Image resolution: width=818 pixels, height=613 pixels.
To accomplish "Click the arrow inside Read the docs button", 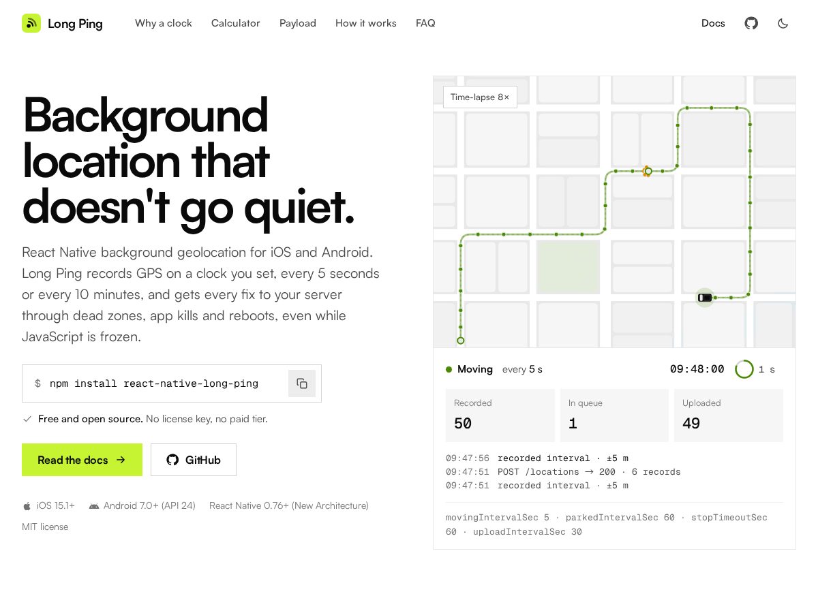I will [121, 460].
